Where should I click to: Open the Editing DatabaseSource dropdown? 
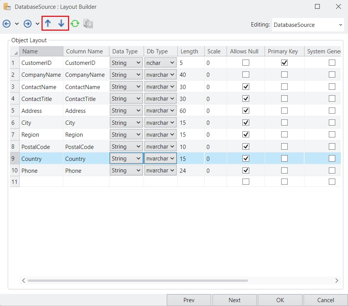[x=340, y=25]
